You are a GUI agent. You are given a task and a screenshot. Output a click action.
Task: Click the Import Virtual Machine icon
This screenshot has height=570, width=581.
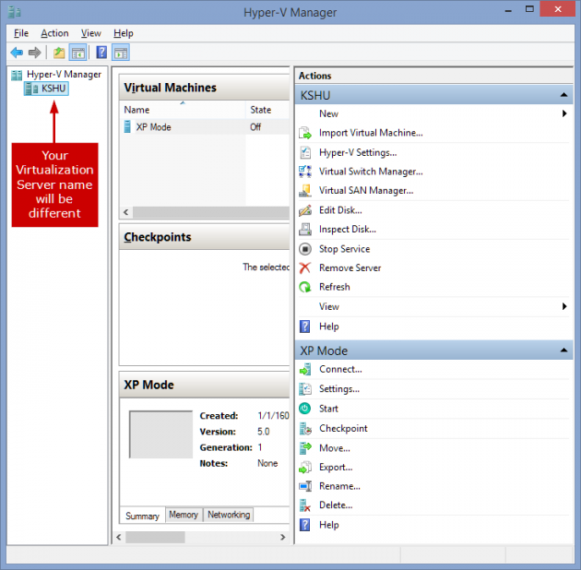(305, 133)
